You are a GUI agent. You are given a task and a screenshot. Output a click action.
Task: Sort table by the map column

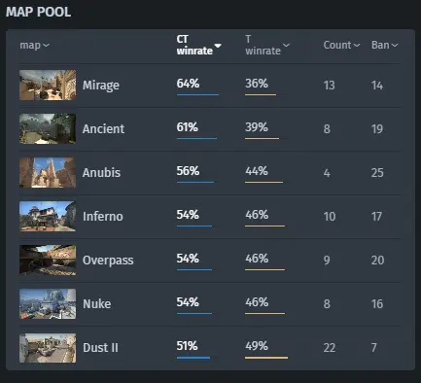pyautogui.click(x=34, y=45)
